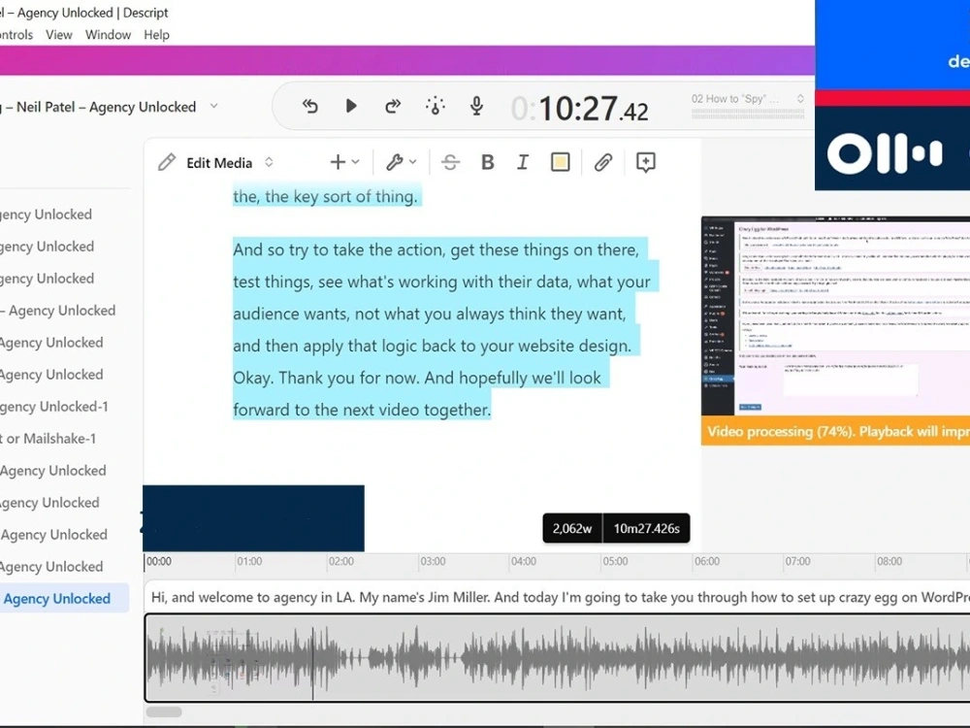Viewport: 970px width, 728px height.
Task: Open the wrench tools icon
Action: (x=394, y=162)
